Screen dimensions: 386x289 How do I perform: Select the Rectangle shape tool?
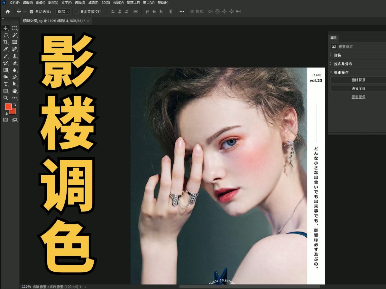click(5, 91)
